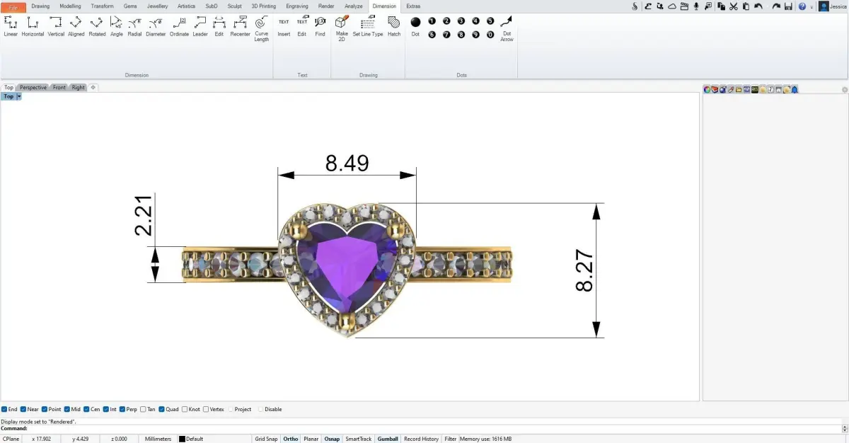Toggle Ortho mode in status bar
849x443 pixels.
(x=291, y=439)
